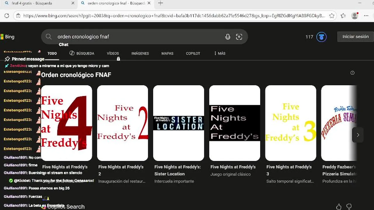
Task: Click 'Juego original clásico' description
Action: pos(231,174)
